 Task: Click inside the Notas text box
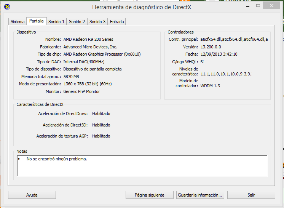coord(142,166)
